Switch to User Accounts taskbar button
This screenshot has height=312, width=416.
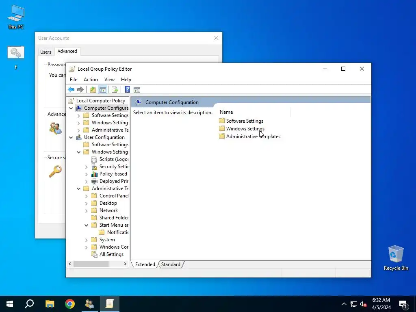click(x=90, y=304)
